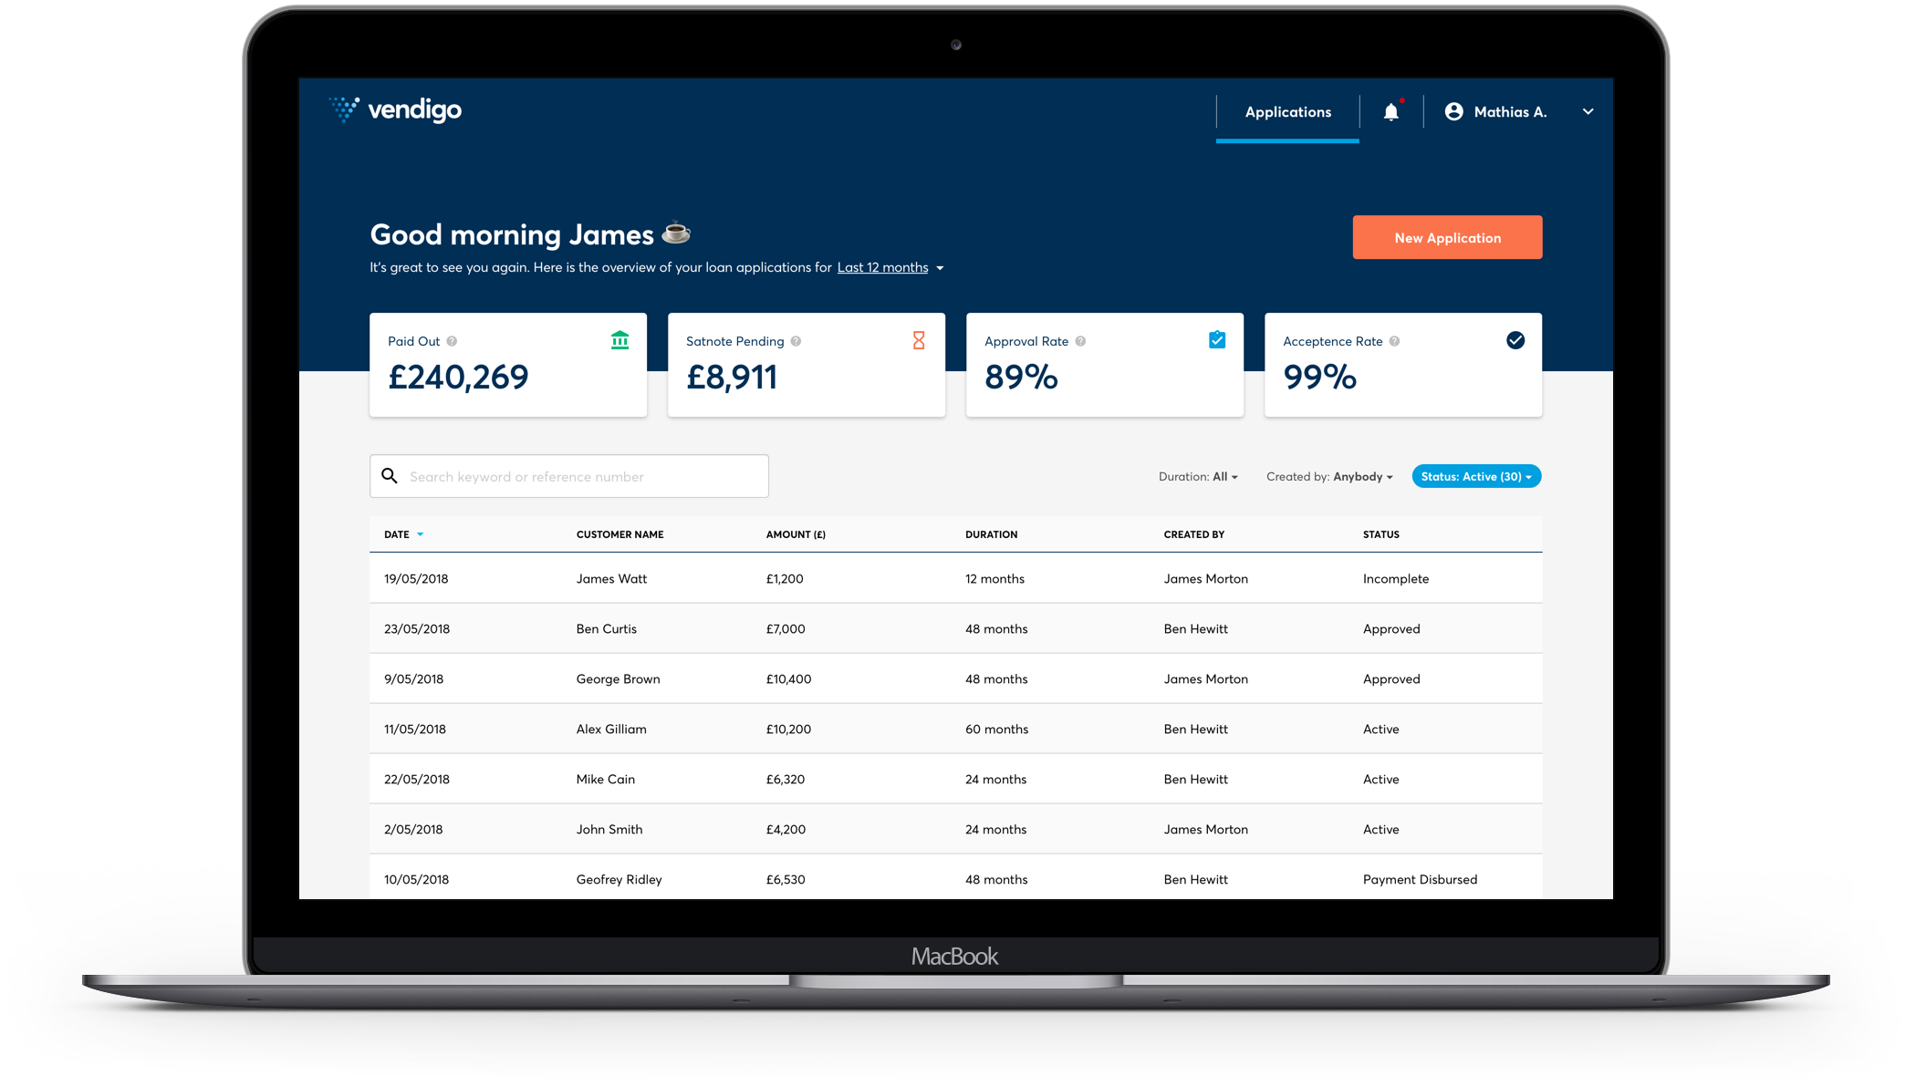This screenshot has height=1087, width=1916.
Task: Click the £10,400 amount cell
Action: coord(788,678)
